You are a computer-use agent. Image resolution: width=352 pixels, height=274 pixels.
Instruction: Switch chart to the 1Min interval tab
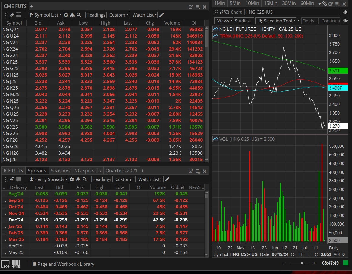click(219, 3)
